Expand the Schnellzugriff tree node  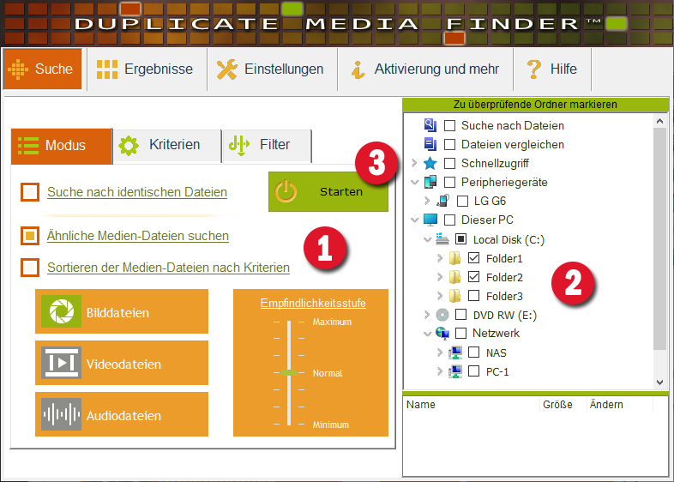(415, 163)
